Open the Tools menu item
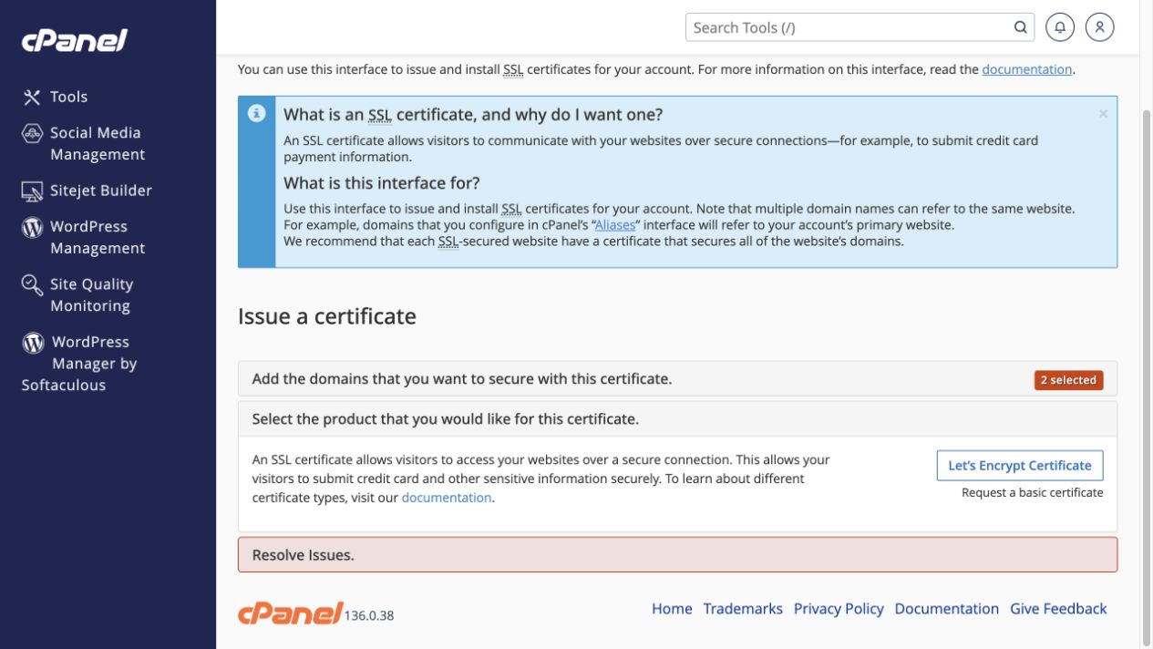 tap(68, 97)
